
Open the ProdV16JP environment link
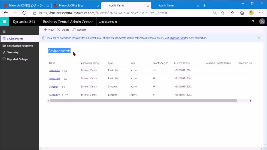pos(54,79)
